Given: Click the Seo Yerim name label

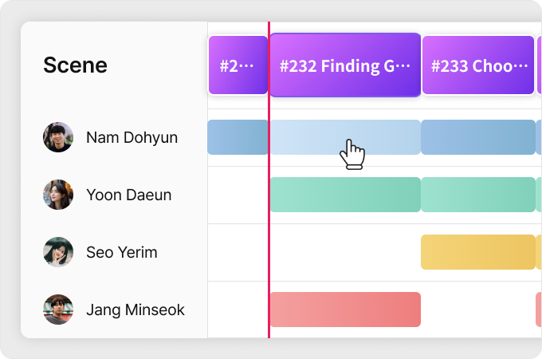Looking at the screenshot, I should point(121,252).
